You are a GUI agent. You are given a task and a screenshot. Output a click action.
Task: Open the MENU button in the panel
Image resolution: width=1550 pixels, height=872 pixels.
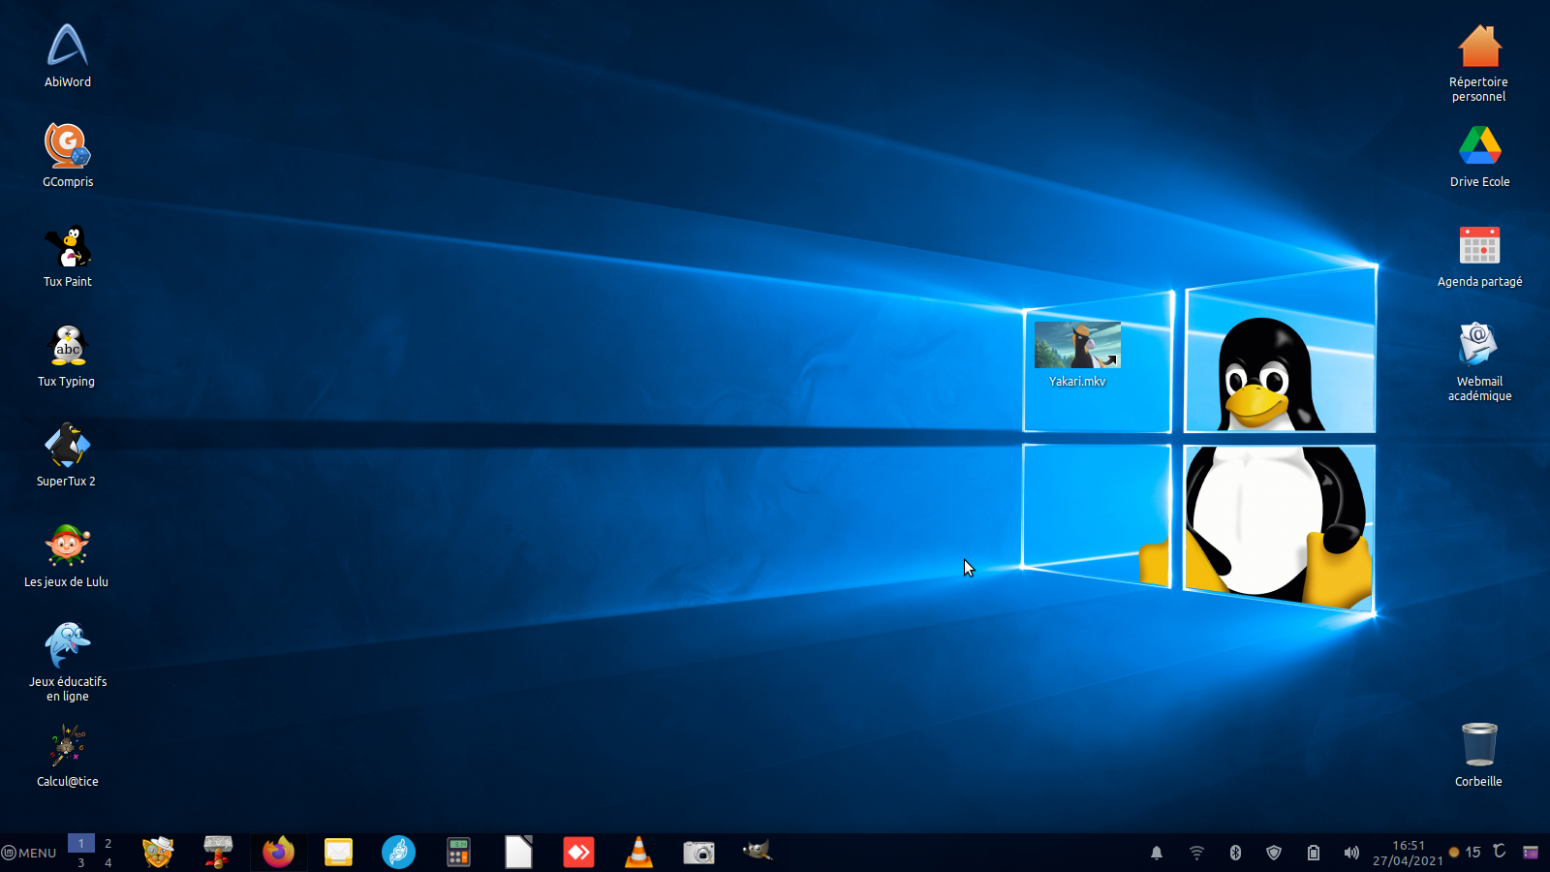point(29,853)
